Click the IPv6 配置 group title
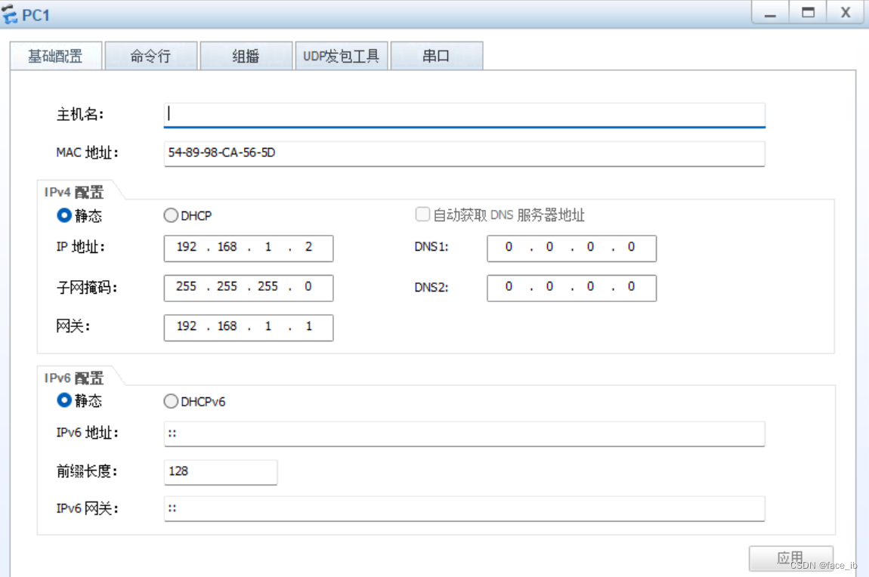The image size is (869, 577). 74,378
